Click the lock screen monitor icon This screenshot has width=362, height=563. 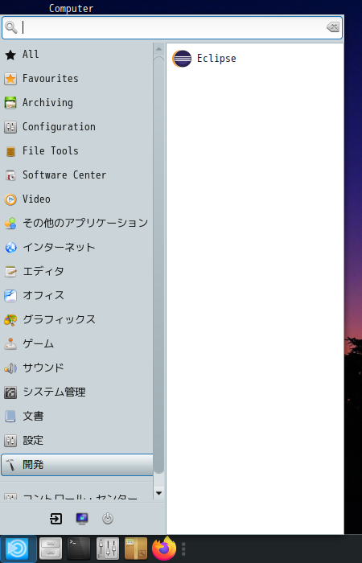click(x=82, y=519)
